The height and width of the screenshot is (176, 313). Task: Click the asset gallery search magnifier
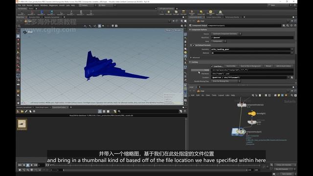[119, 111]
